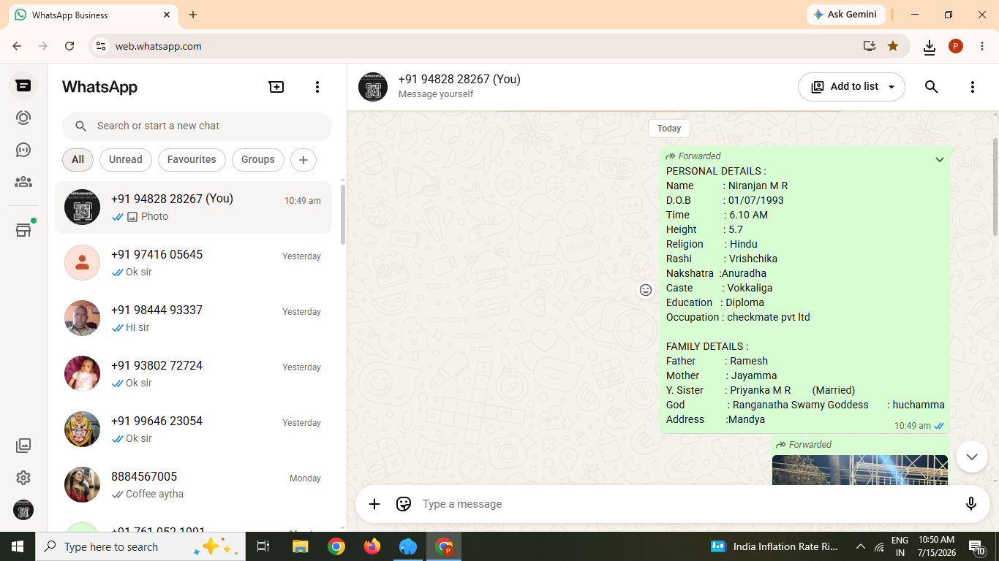Select the Unread filter tab
The image size is (999, 561).
click(x=126, y=160)
